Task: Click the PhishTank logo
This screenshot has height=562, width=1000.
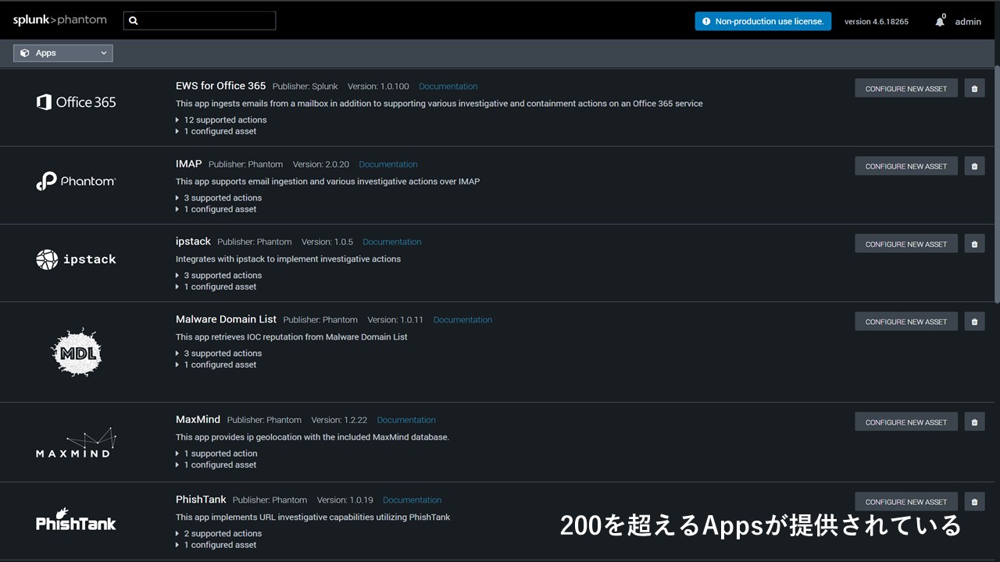Action: click(76, 521)
